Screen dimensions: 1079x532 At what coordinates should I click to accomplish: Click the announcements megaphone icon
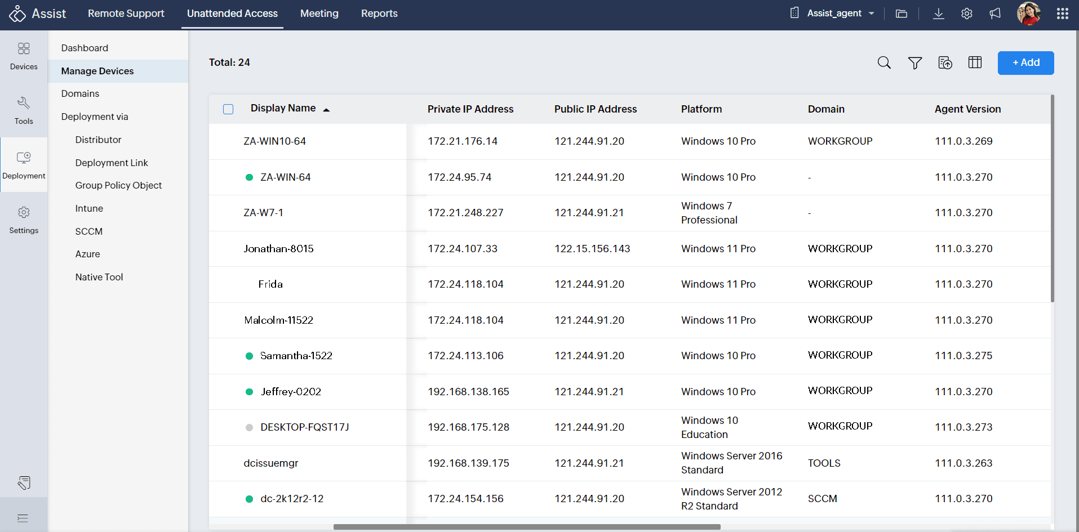(x=995, y=14)
